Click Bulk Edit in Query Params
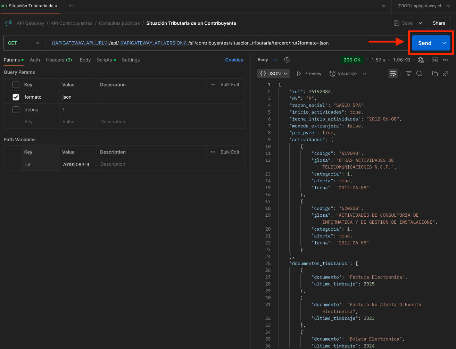Screen dimensions: 456x349 [x=230, y=85]
